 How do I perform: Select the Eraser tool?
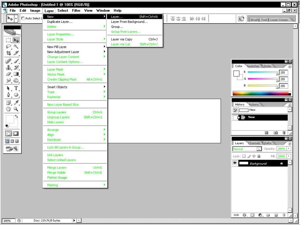[8, 74]
